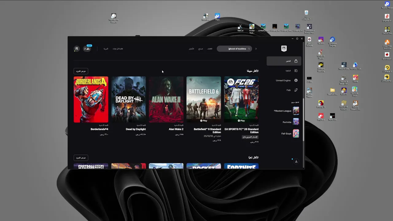Select the NetCut desktop shortcut
Image resolution: width=393 pixels, height=221 pixels.
pyautogui.click(x=240, y=28)
